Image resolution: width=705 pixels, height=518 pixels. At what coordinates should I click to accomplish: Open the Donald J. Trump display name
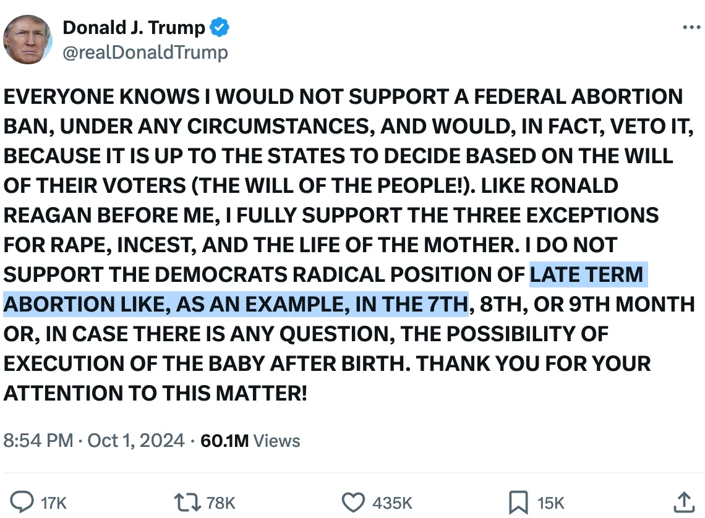coord(134,28)
